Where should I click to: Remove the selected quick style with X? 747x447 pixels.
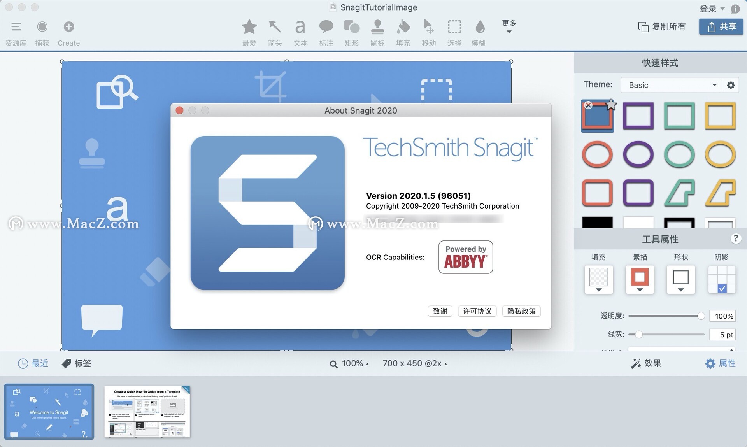(x=588, y=105)
